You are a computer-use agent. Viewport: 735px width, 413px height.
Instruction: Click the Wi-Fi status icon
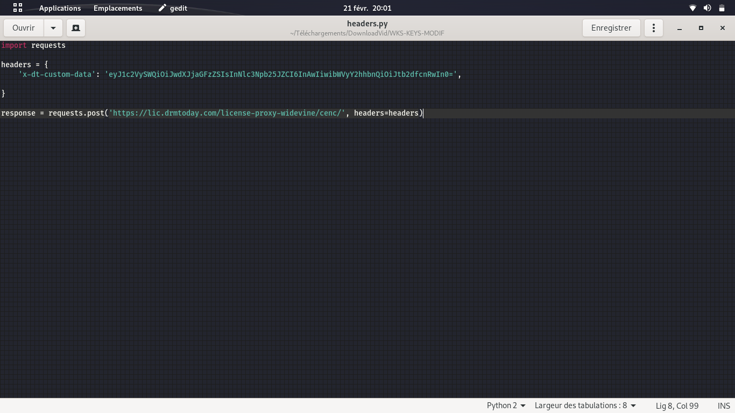pos(692,8)
